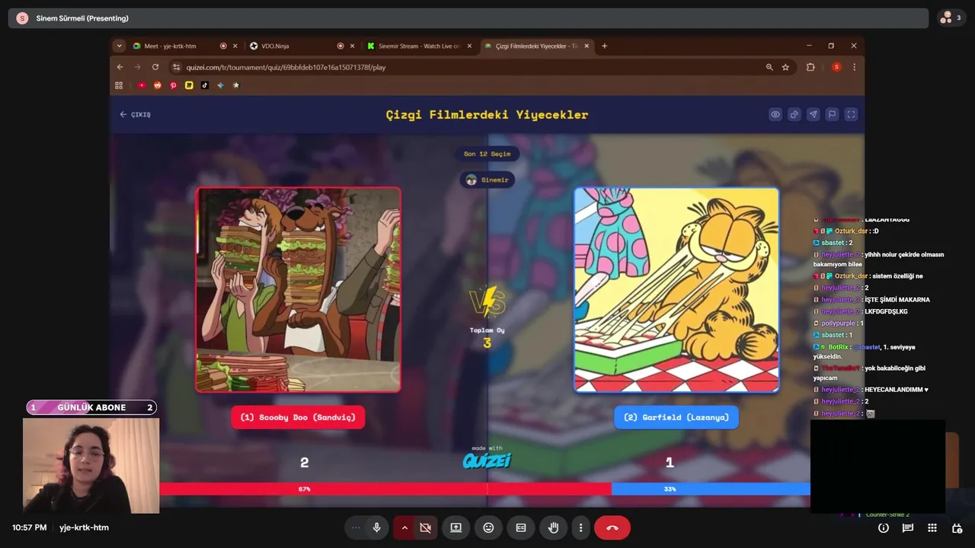The image size is (975, 548).
Task: Turn the camera on in Meet
Action: pos(426,527)
